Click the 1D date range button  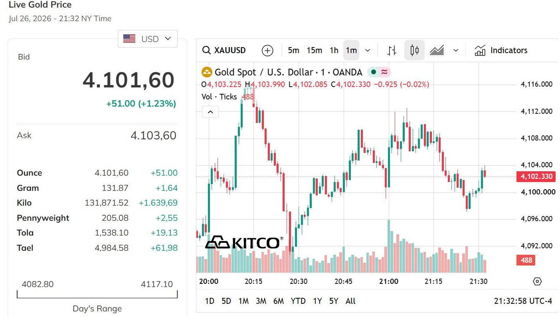(x=210, y=301)
